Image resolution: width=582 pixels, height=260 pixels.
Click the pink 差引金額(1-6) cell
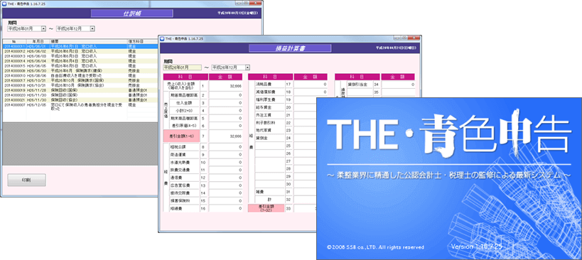[181, 136]
